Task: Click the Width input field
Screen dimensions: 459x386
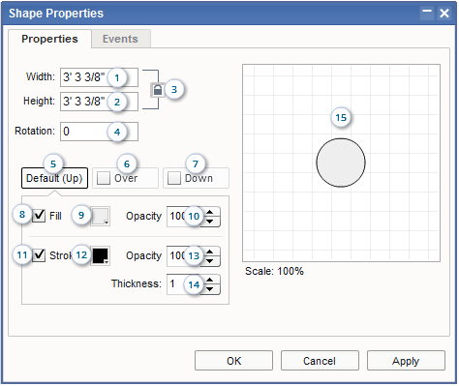Action: click(99, 77)
